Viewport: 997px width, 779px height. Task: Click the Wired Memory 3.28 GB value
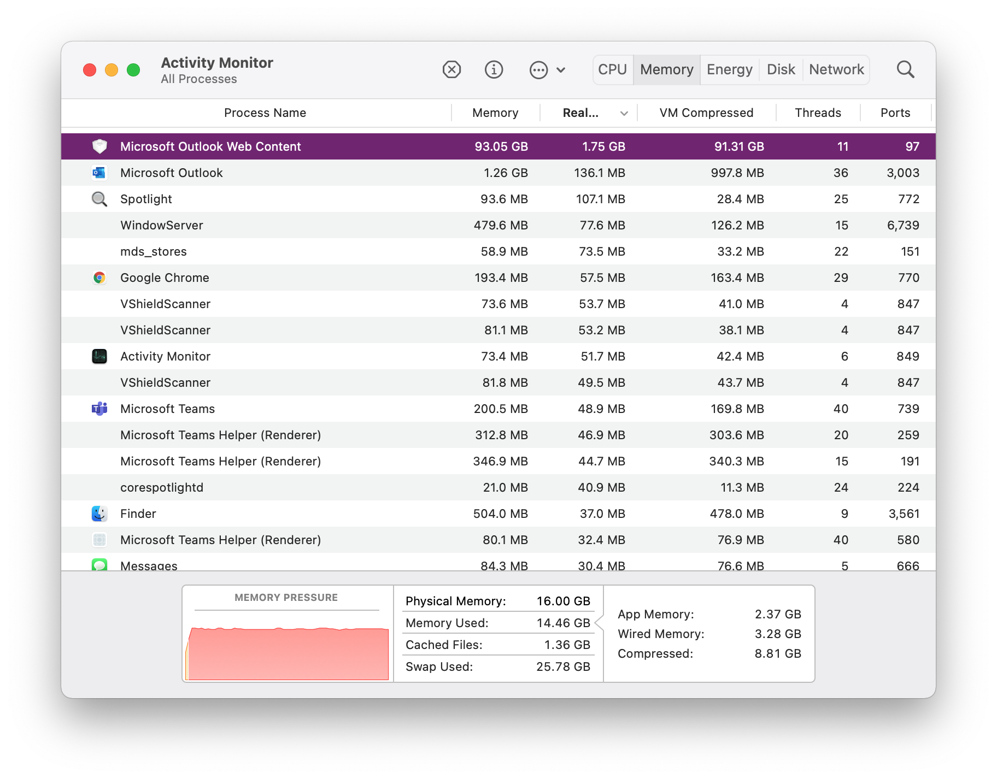point(778,634)
